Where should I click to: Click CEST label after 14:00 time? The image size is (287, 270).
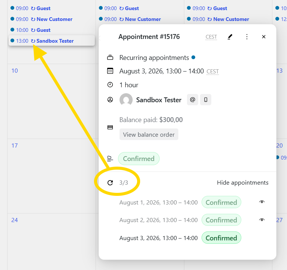tap(212, 72)
